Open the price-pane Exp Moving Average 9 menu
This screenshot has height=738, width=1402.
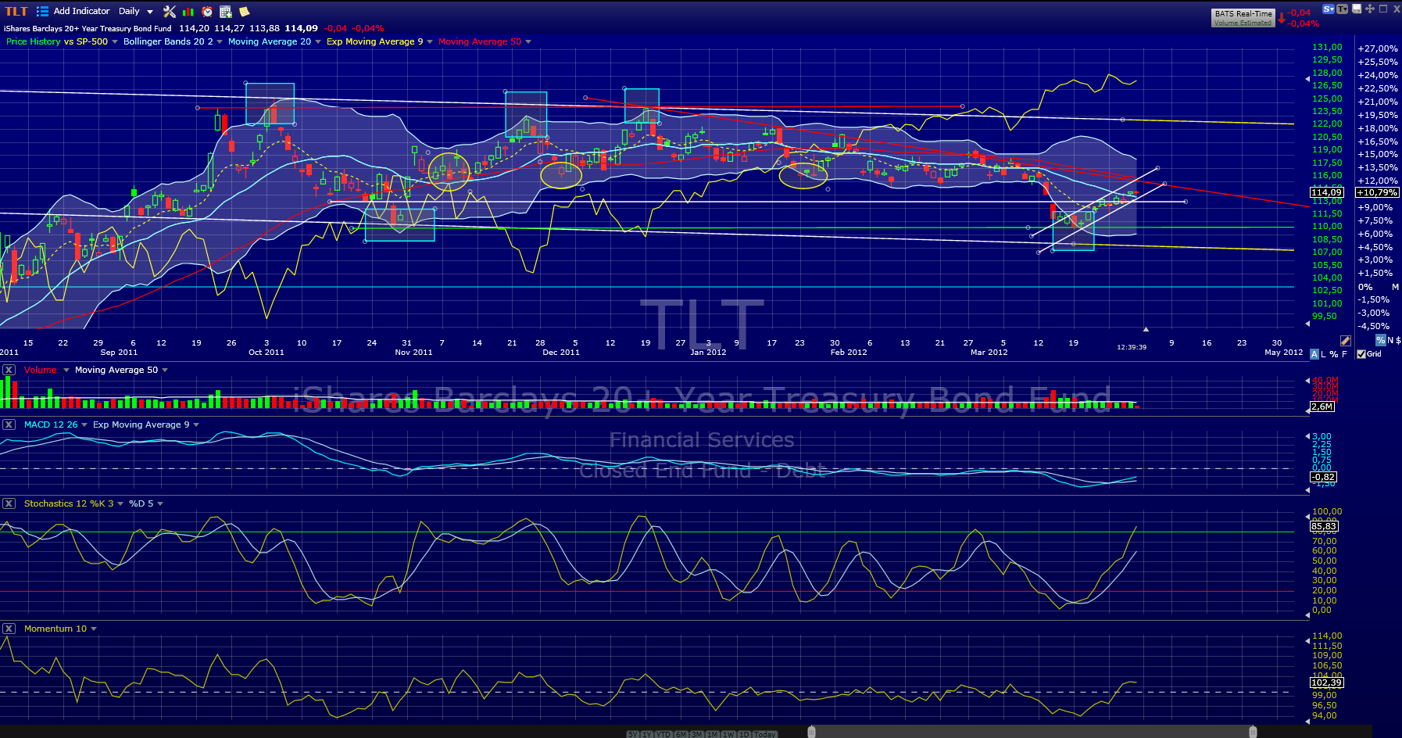coord(375,41)
